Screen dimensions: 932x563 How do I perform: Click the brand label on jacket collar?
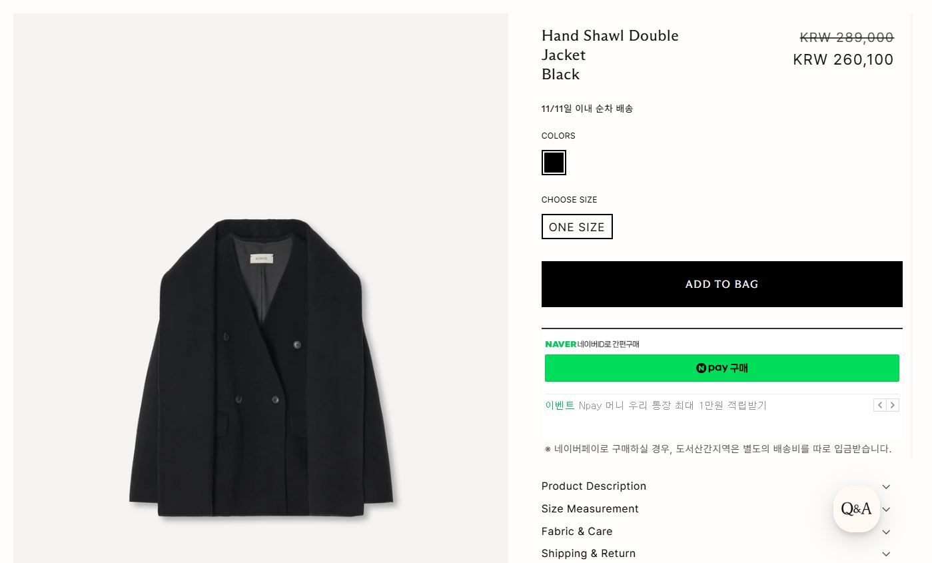tap(261, 259)
